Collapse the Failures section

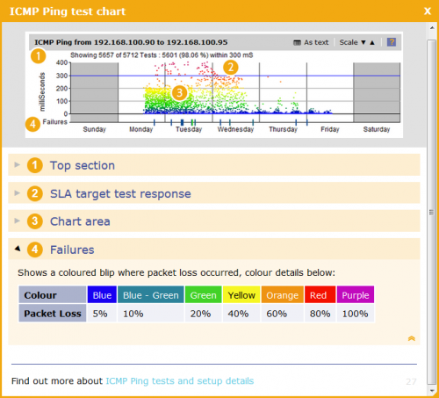[214, 250]
